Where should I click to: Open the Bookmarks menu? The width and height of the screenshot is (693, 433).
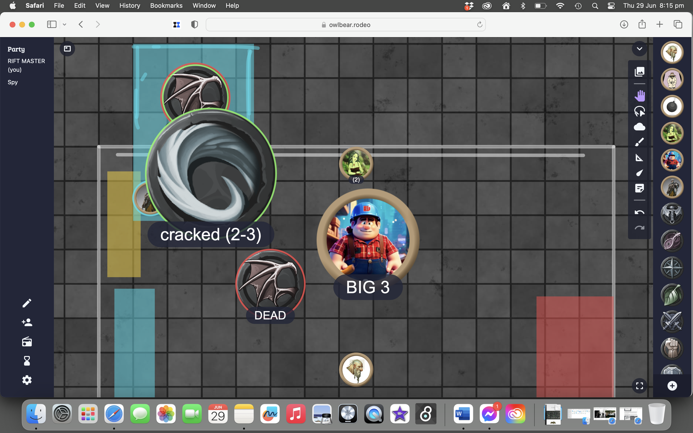tap(166, 6)
